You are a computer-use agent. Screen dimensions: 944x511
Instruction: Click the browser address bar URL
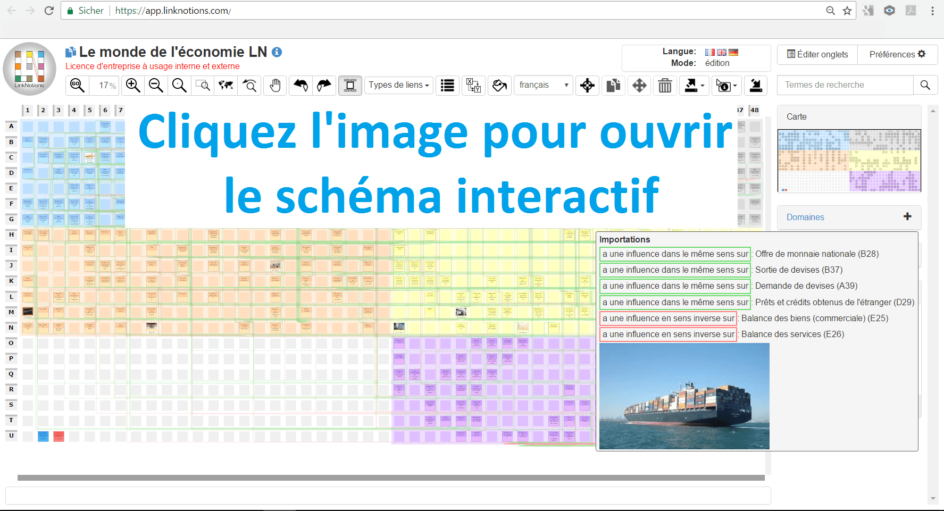[173, 11]
